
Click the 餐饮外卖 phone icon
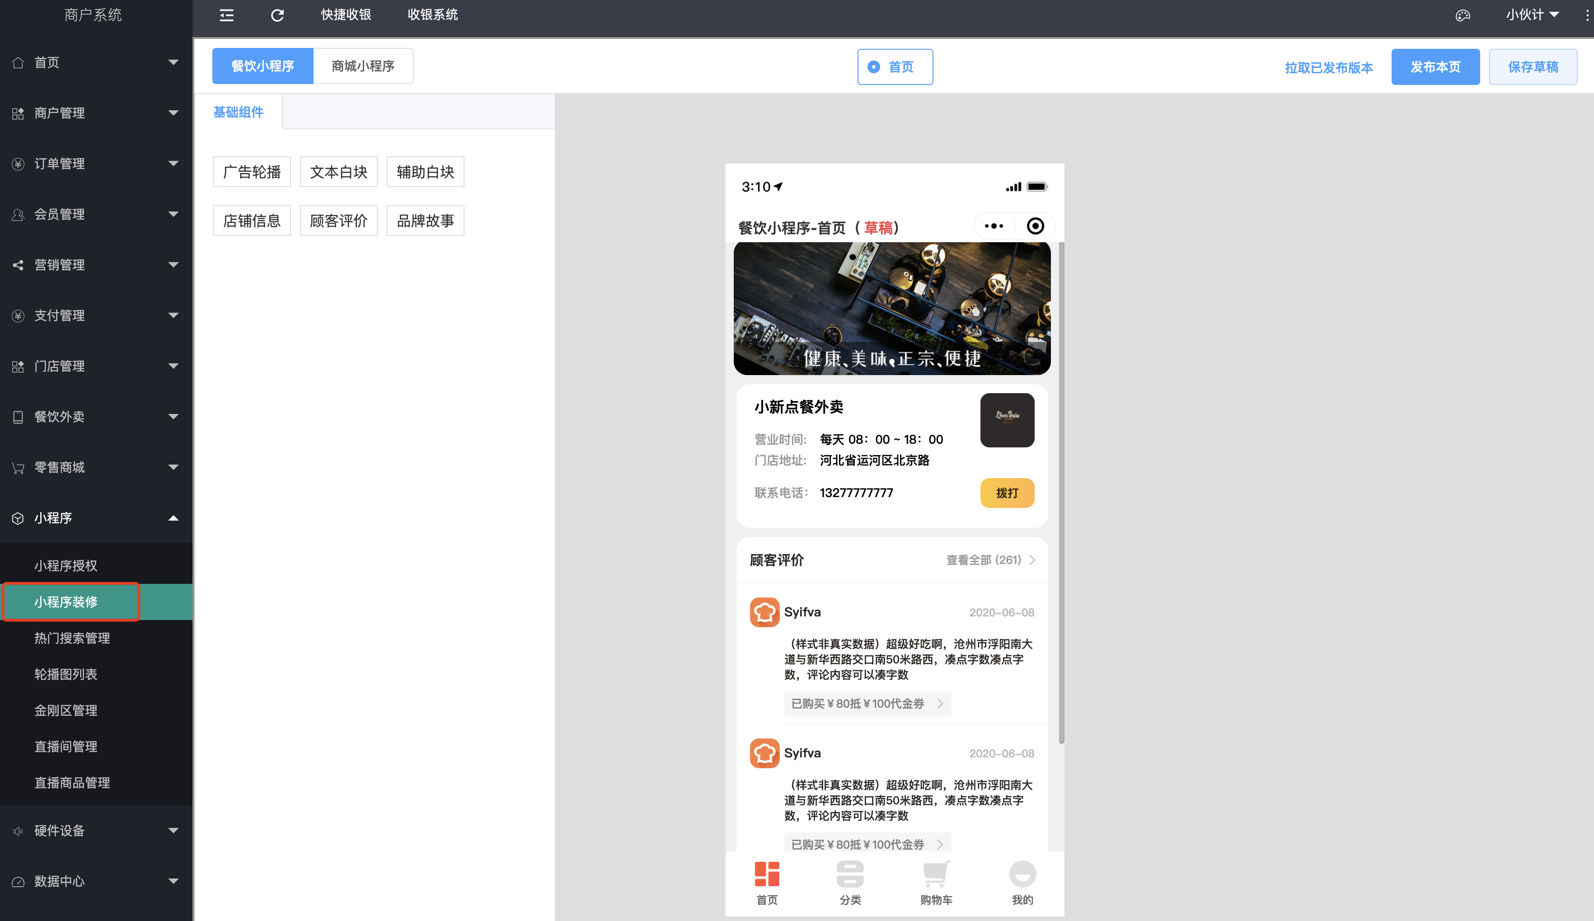[x=18, y=417]
